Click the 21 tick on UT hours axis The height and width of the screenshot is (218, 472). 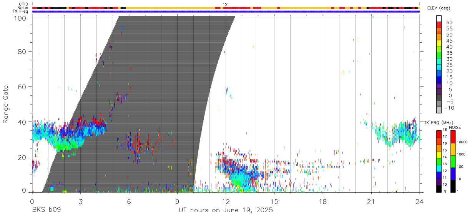(x=371, y=201)
